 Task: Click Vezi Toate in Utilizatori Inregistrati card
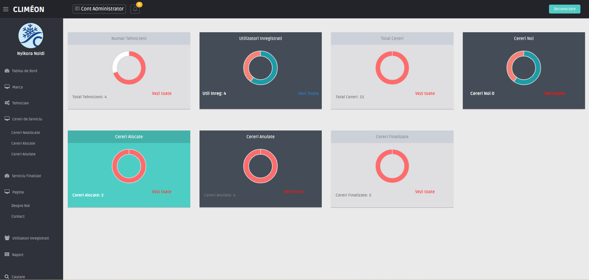[x=308, y=93]
